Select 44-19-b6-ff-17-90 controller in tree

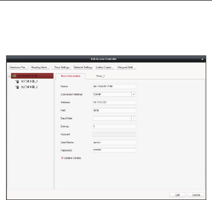(32, 76)
